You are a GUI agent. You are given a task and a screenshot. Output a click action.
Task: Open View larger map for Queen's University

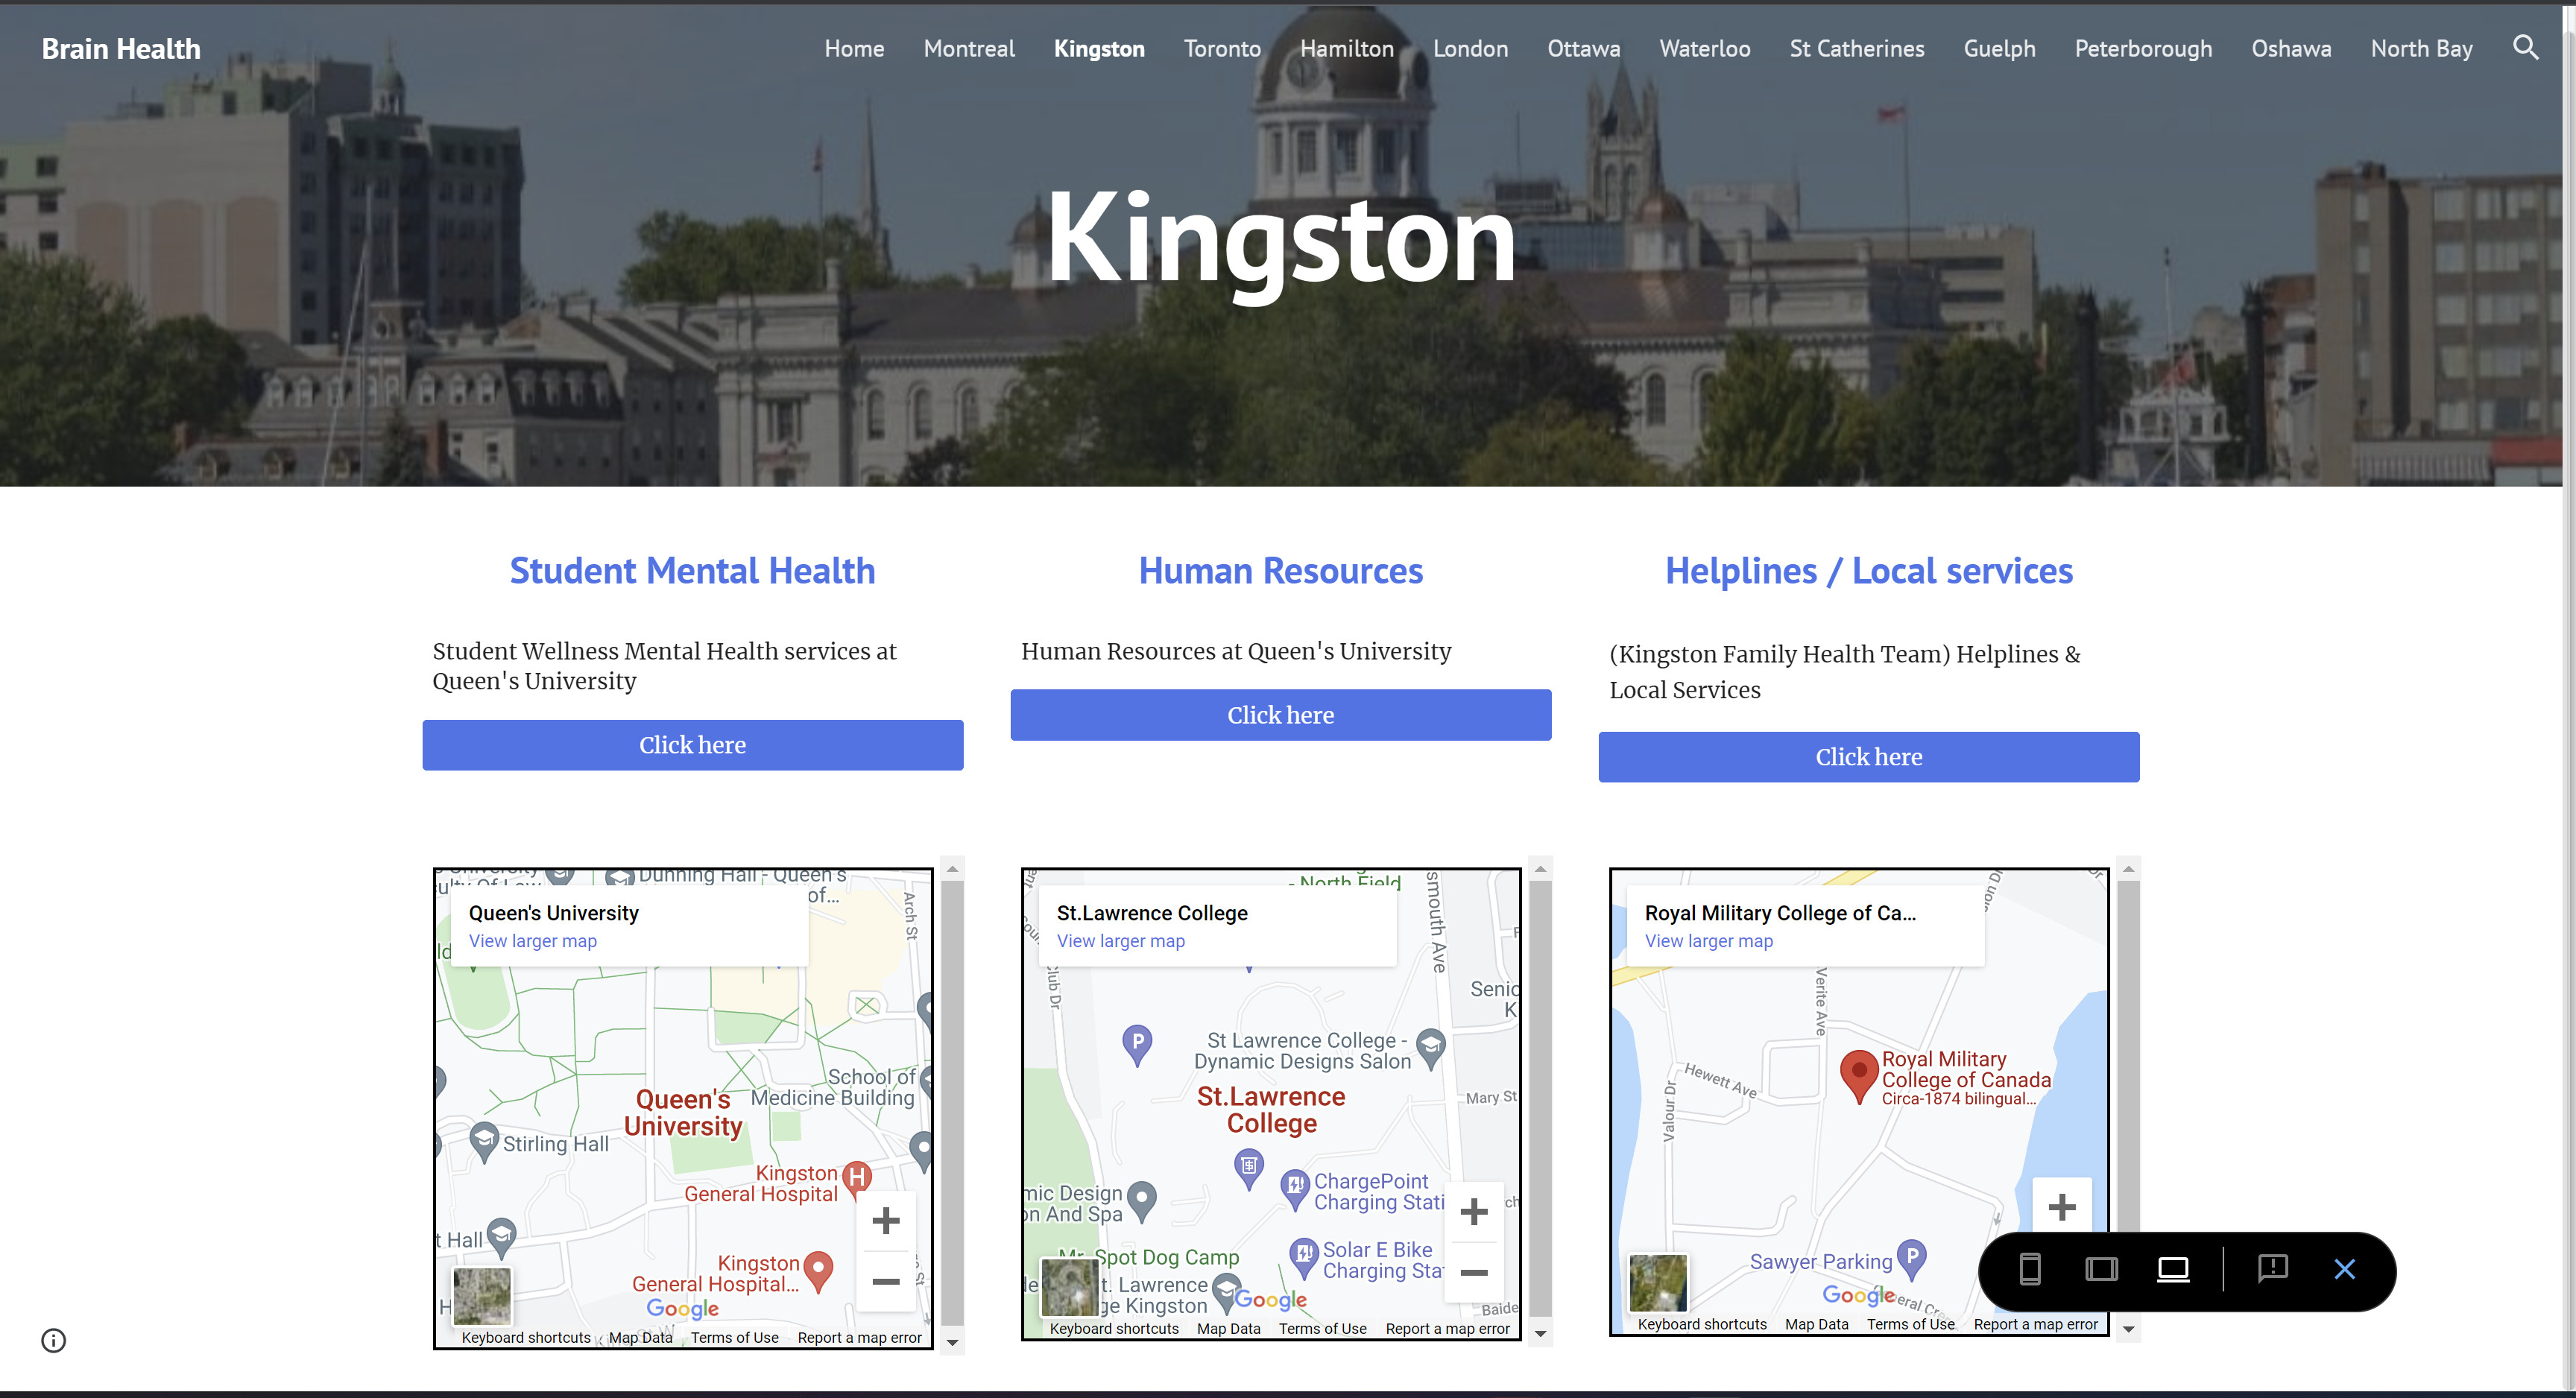[x=532, y=941]
